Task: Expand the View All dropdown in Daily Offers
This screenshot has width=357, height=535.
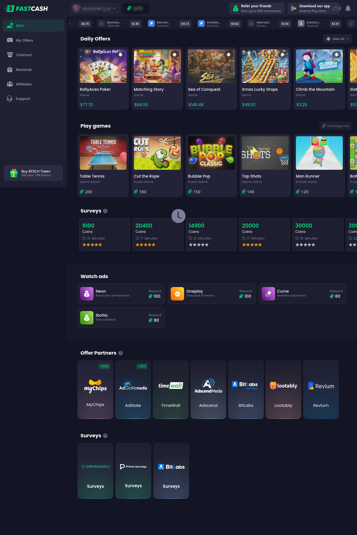Action: [337, 39]
